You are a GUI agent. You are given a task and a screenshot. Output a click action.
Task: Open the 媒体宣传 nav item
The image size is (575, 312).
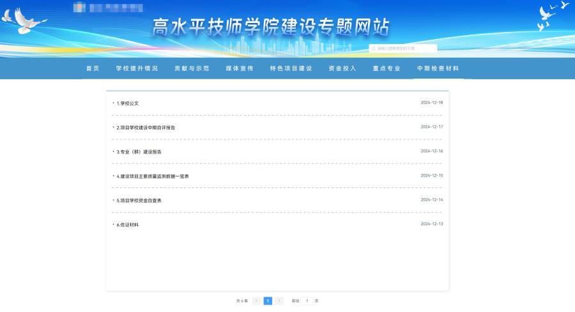240,68
